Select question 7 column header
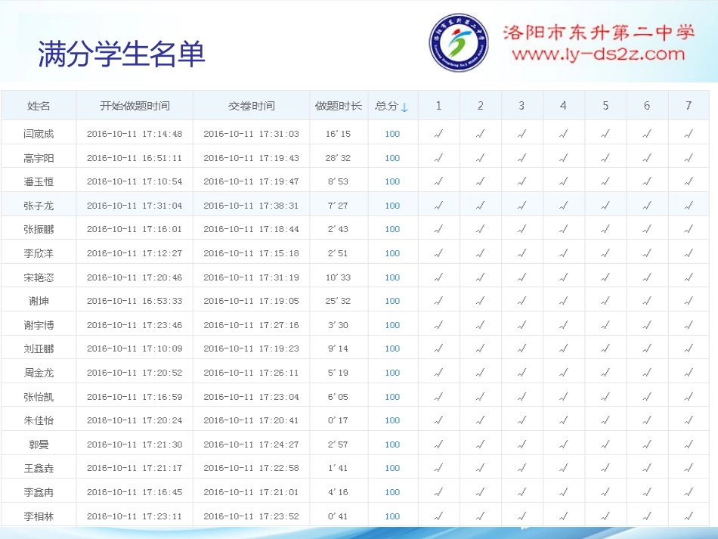The image size is (718, 539). (x=689, y=106)
